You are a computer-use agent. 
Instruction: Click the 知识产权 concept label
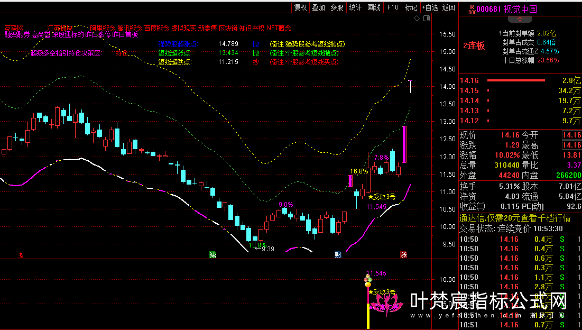(x=252, y=28)
